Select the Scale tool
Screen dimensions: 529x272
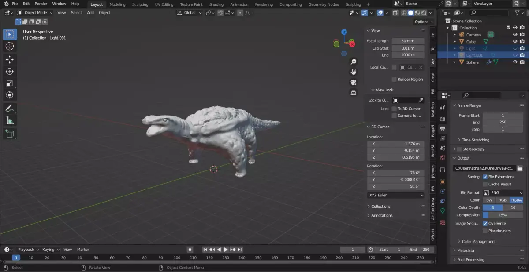point(10,83)
